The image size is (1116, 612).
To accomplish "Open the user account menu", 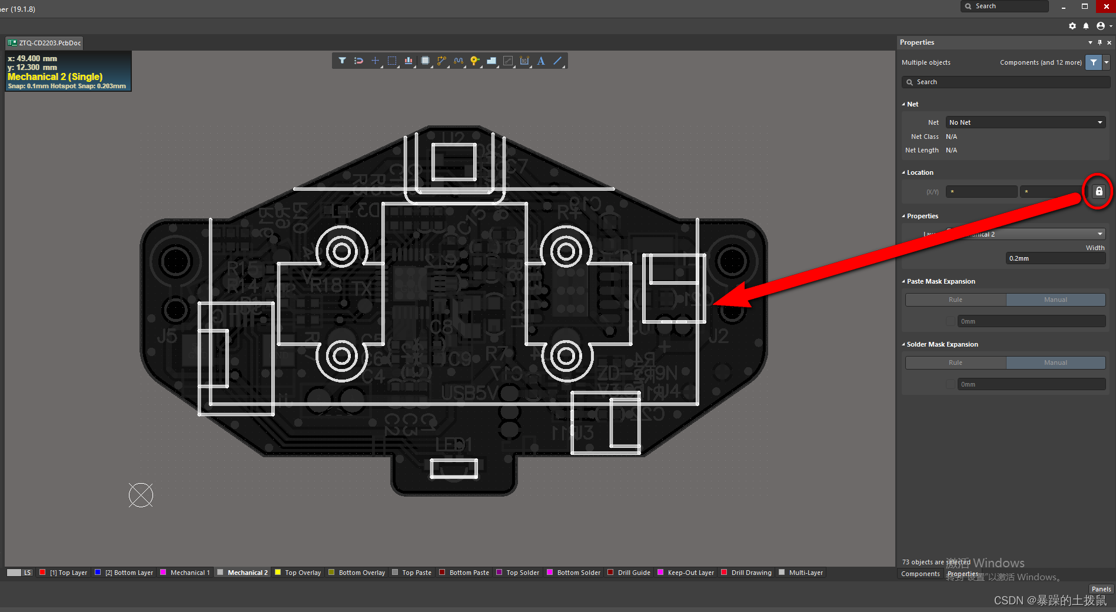I will coord(1101,26).
